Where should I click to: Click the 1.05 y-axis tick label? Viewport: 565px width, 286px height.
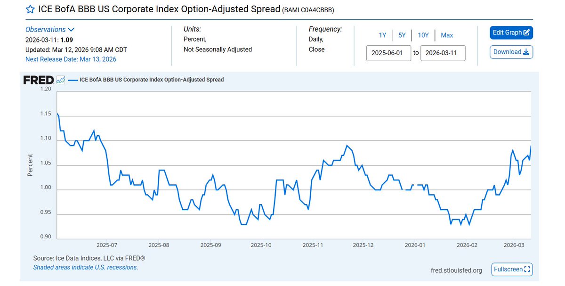pos(45,163)
